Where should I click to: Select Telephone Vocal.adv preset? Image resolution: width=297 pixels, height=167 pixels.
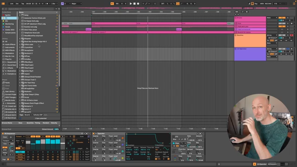[x=32, y=33]
